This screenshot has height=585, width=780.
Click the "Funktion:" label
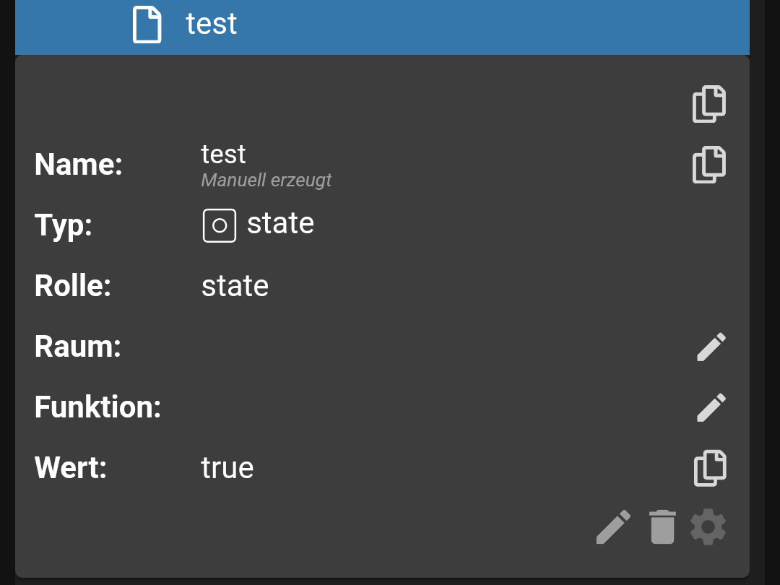pos(97,407)
